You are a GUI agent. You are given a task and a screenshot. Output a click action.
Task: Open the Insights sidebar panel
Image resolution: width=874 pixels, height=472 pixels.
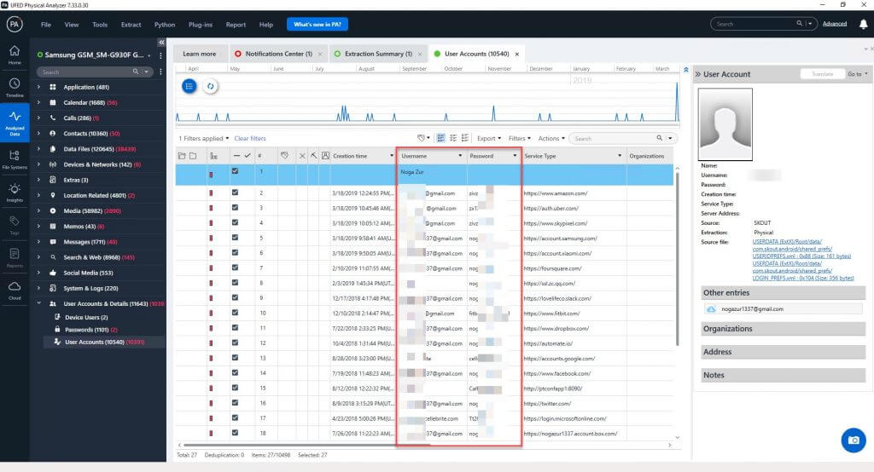click(15, 192)
